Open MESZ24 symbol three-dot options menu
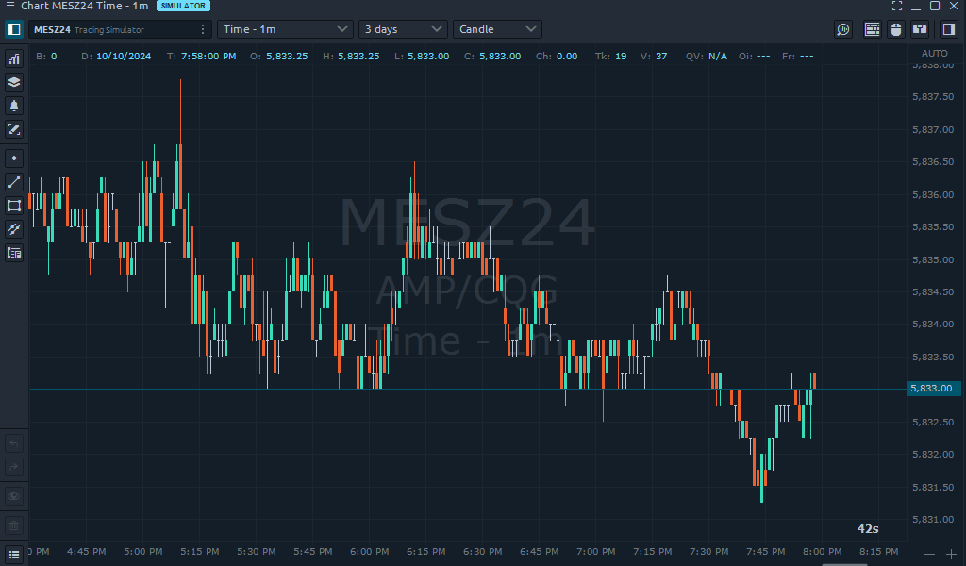The width and height of the screenshot is (966, 566). tap(203, 29)
